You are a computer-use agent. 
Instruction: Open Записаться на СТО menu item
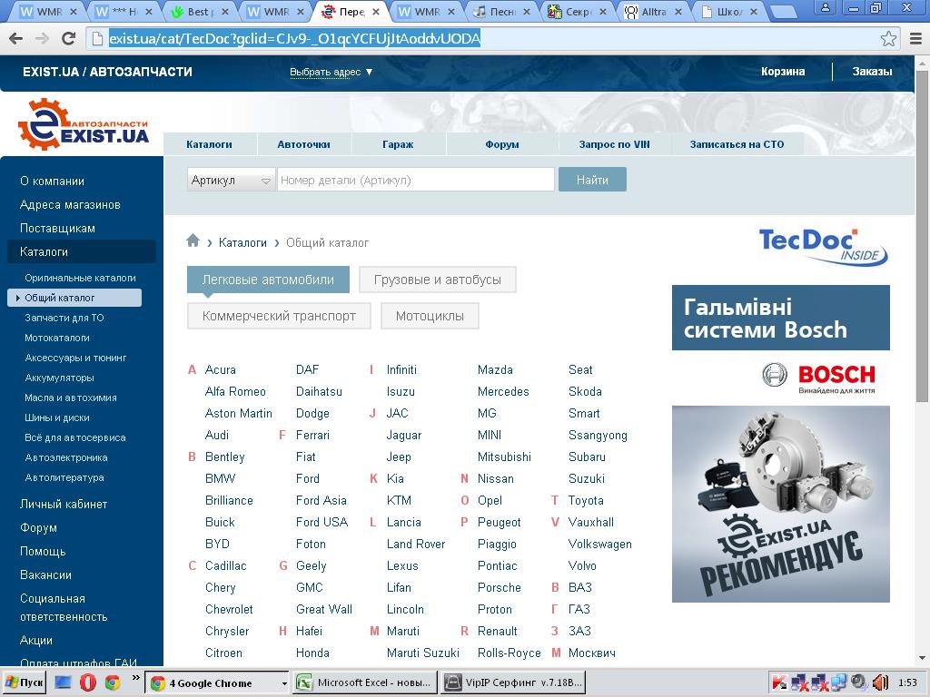(737, 144)
